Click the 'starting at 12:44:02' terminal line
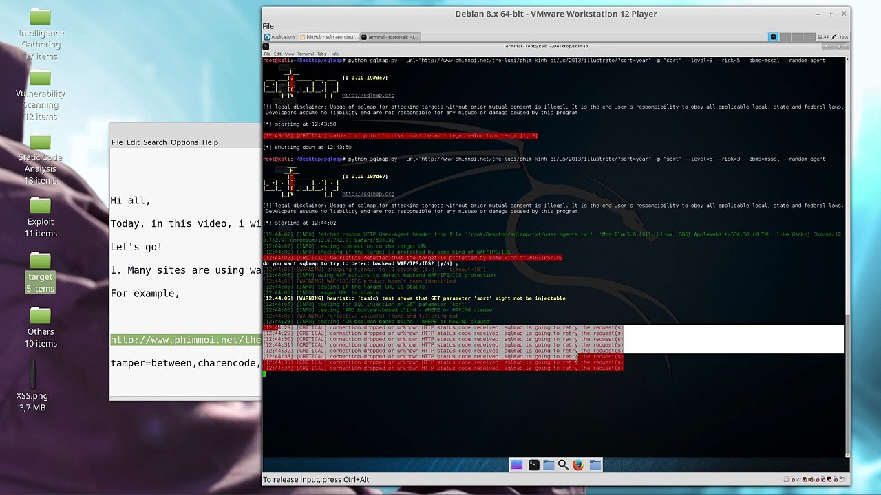Screen dimensions: 881x495 (300, 223)
